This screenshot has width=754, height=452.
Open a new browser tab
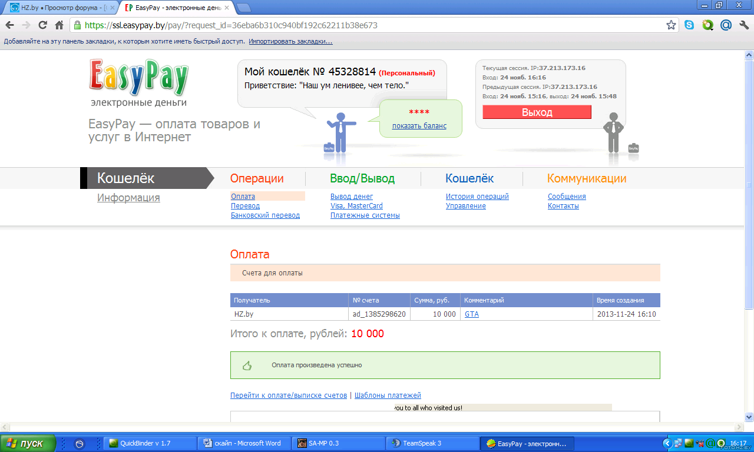click(x=243, y=8)
